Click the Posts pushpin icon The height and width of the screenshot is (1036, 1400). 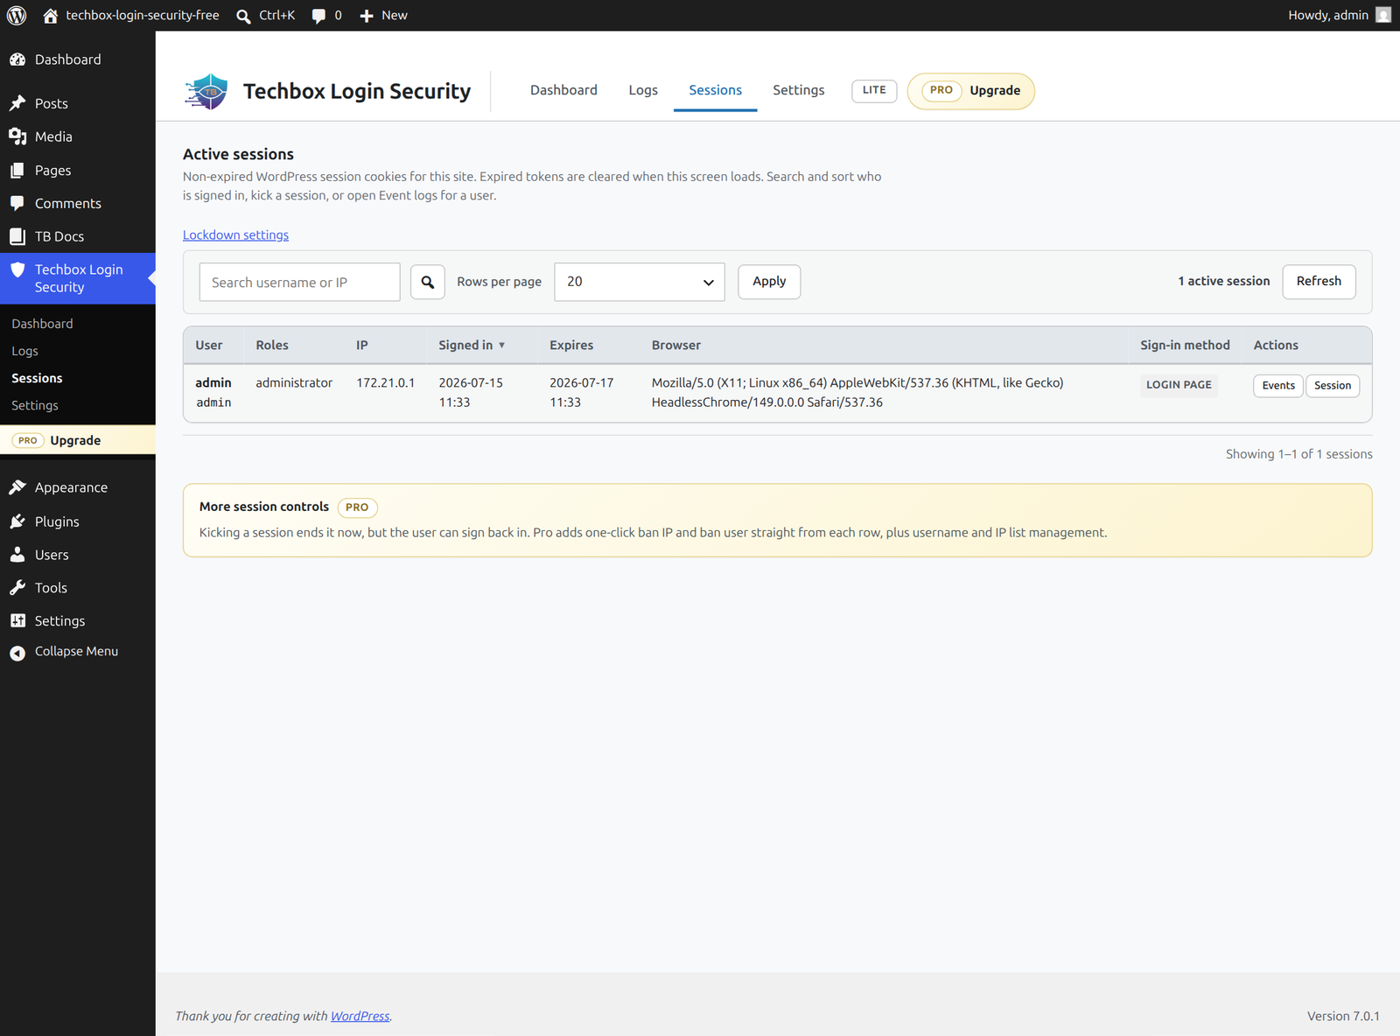tap(17, 103)
